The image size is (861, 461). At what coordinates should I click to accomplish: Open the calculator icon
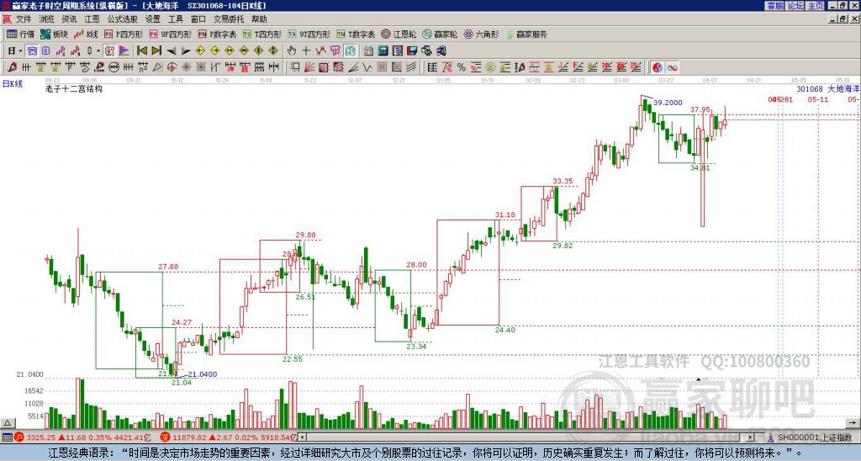383,51
